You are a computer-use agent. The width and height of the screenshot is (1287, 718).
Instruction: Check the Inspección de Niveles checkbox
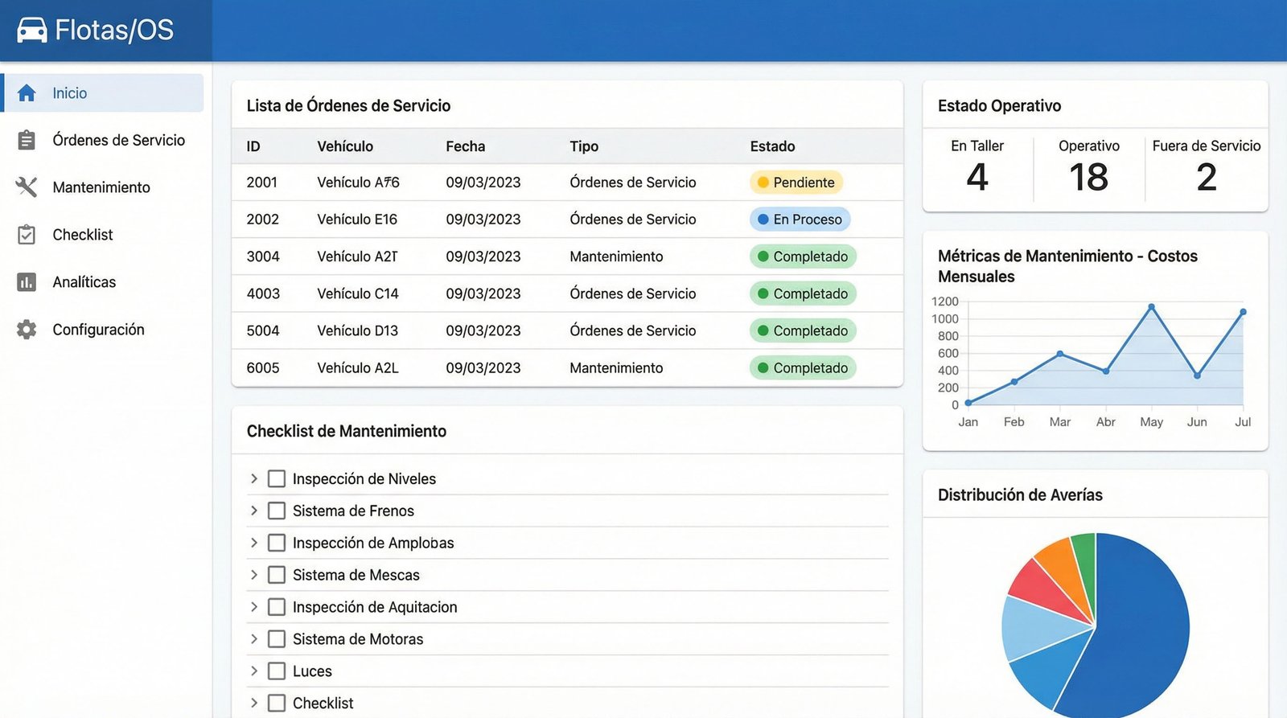277,479
